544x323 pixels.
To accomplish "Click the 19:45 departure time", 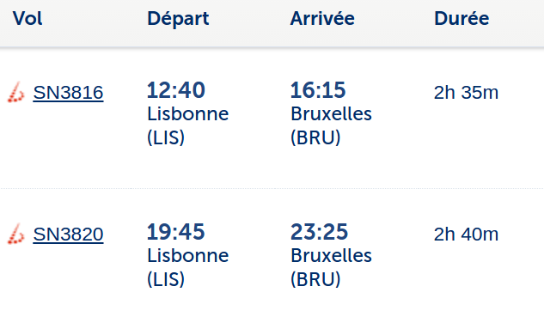I will (x=176, y=231).
